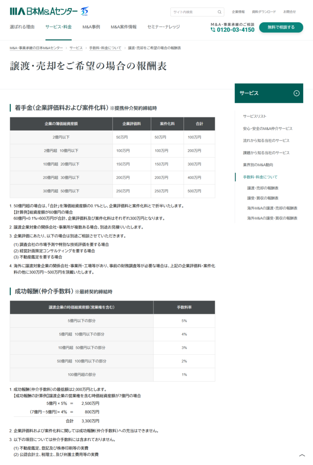Select the 選ばれる理由 menu item

[22, 27]
